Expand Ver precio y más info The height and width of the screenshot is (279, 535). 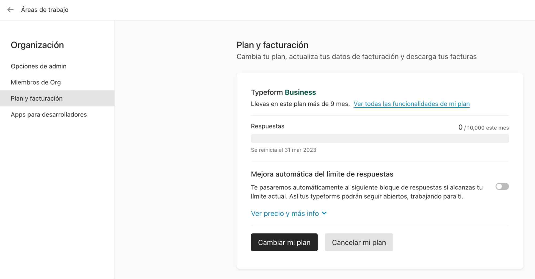(x=285, y=214)
